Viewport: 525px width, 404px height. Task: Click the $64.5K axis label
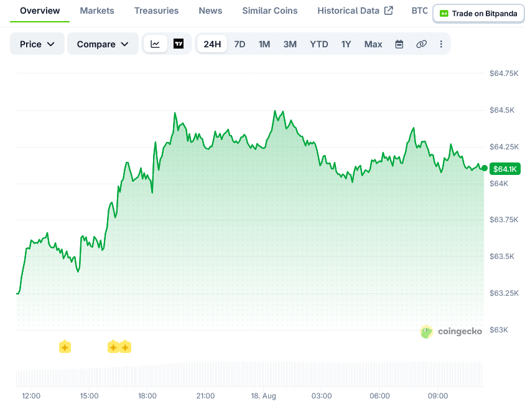click(502, 110)
